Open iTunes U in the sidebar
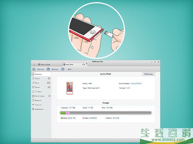 41,105
